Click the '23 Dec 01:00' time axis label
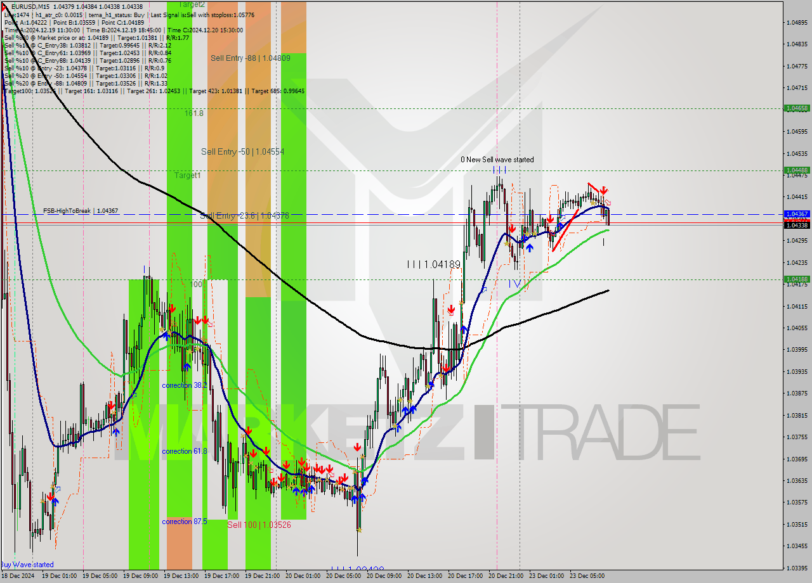Screen dimensions: 812x583 point(546,576)
